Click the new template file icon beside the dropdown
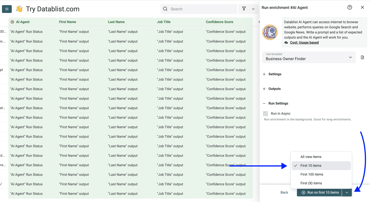 pyautogui.click(x=362, y=57)
